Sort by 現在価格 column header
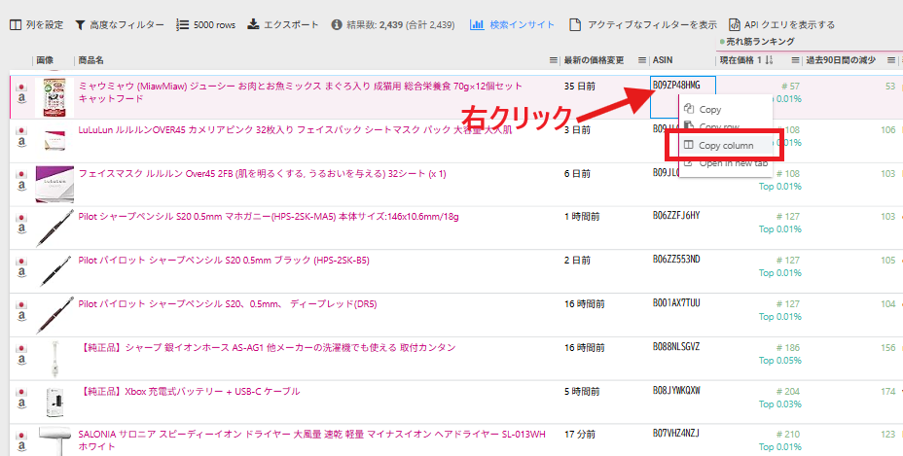 pyautogui.click(x=746, y=60)
